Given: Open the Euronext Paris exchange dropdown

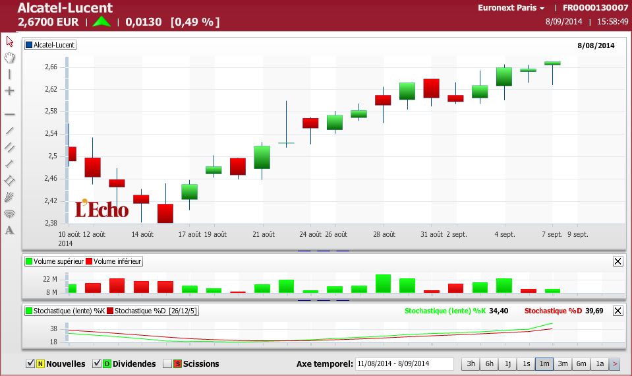Looking at the screenshot, I should click(511, 8).
